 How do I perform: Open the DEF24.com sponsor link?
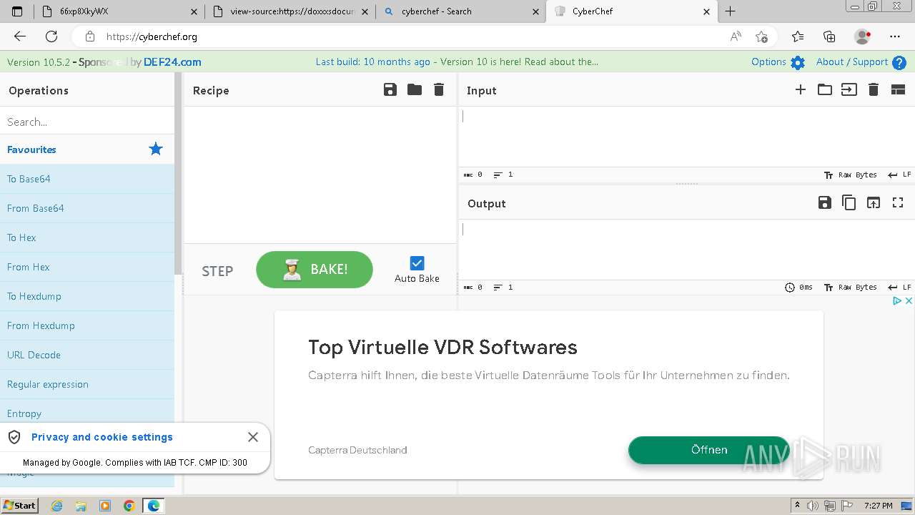point(172,62)
